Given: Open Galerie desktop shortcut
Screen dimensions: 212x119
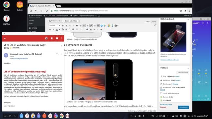Looking at the screenshot, I should pyautogui.click(x=20, y=6).
